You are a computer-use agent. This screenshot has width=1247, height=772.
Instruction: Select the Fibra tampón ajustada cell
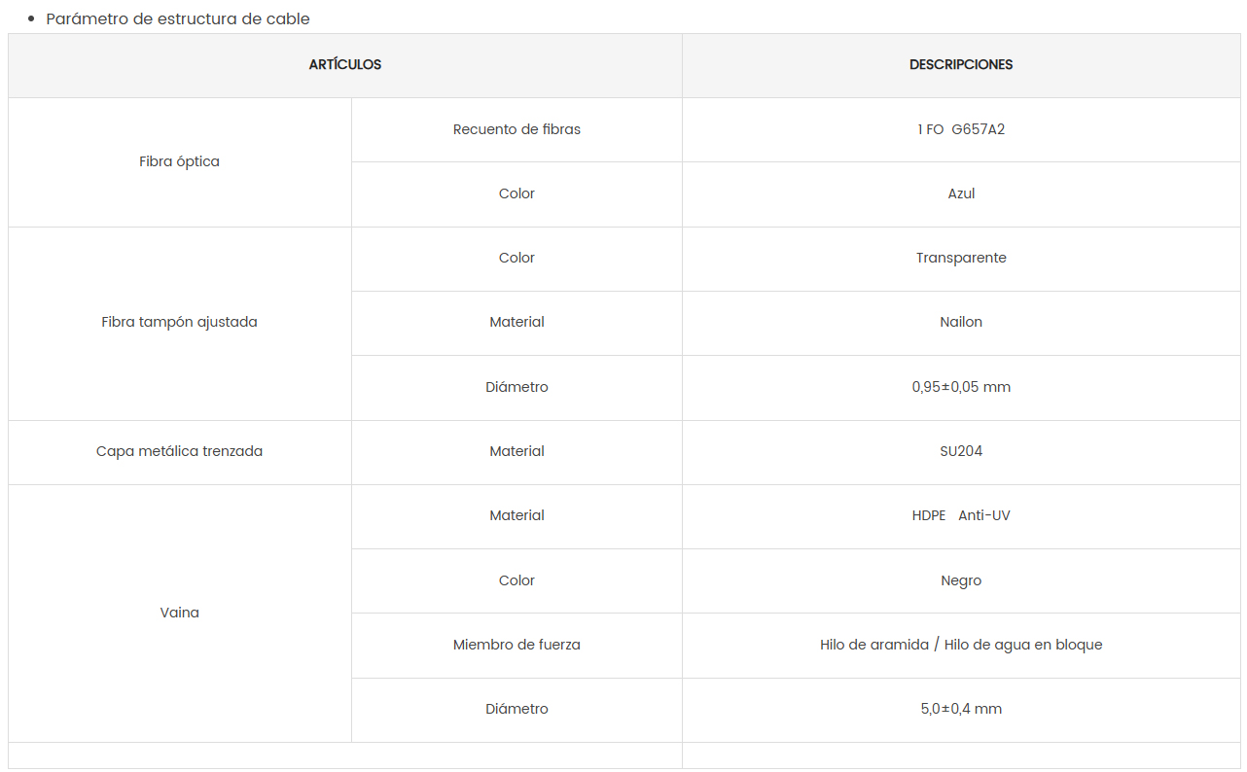pyautogui.click(x=180, y=323)
